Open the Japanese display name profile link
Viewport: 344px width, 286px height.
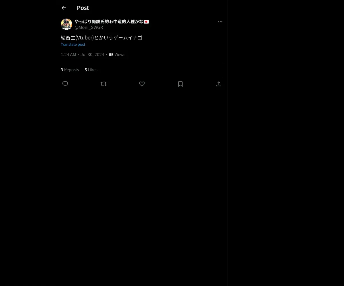[x=109, y=22]
